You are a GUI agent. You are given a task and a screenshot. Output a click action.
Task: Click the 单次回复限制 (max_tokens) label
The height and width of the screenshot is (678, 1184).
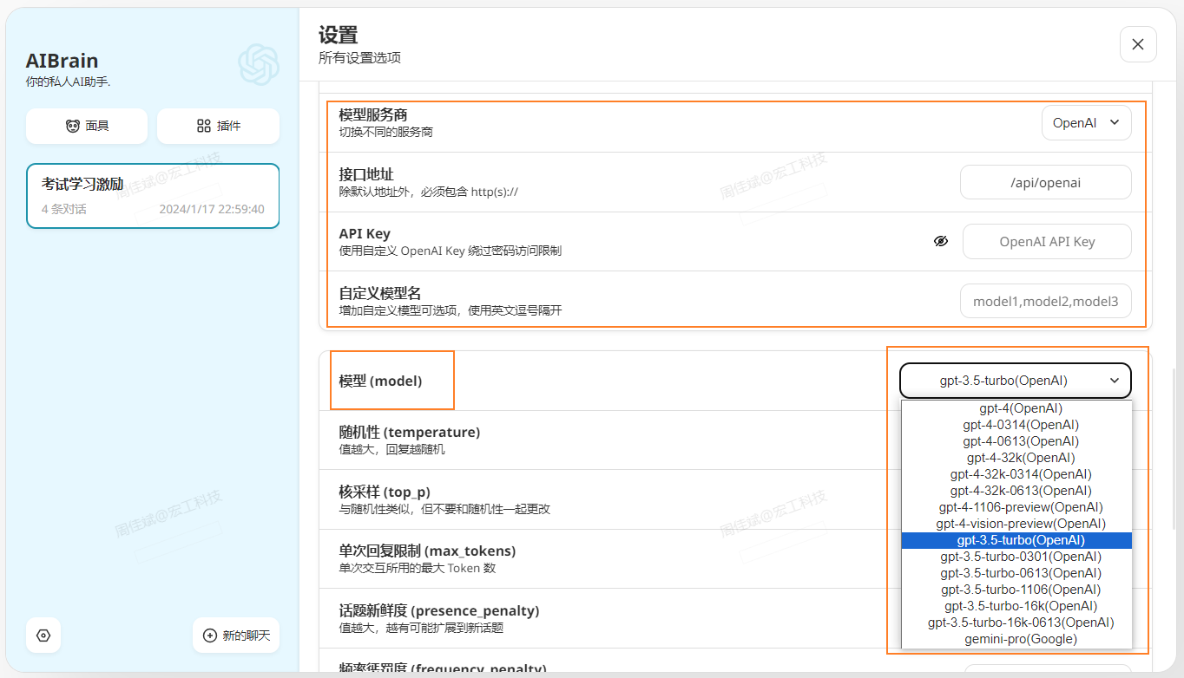tap(427, 551)
